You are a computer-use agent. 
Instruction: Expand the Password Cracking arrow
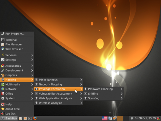(122, 89)
